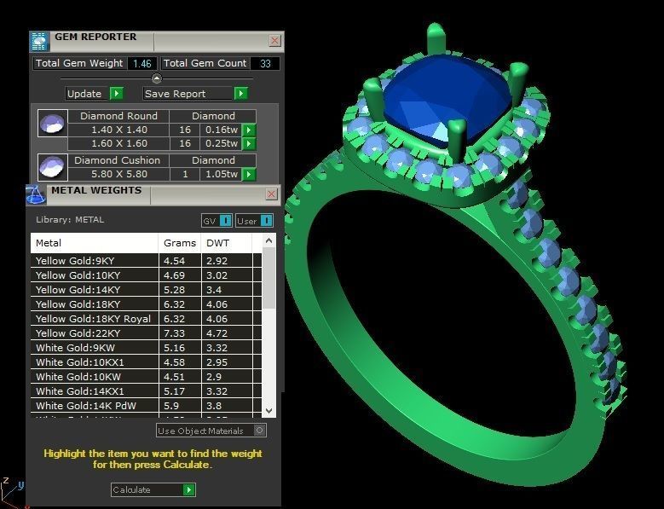Image resolution: width=664 pixels, height=509 pixels.
Task: Click the Gem Reporter panel icon
Action: (x=39, y=42)
